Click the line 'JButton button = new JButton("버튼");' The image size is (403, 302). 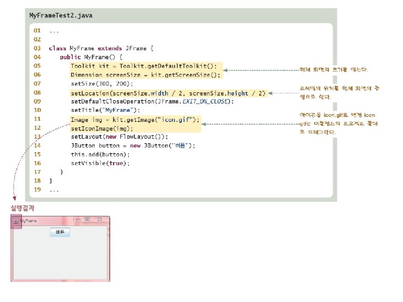(x=133, y=145)
